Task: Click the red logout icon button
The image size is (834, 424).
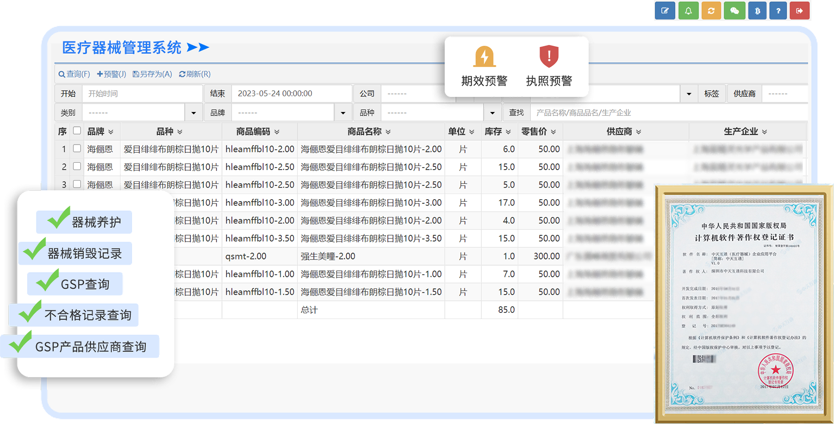Action: pyautogui.click(x=799, y=11)
